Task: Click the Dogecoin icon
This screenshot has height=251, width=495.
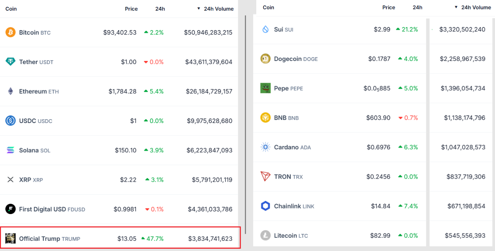Action: pos(265,59)
